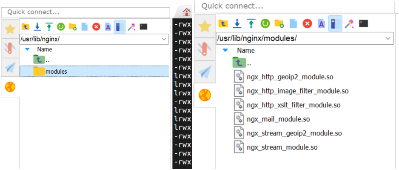Toggle highlighted blue panel icon in /usr/lib/nginx/modules/ toolbar
The height and width of the screenshot is (170, 399).
335,23
